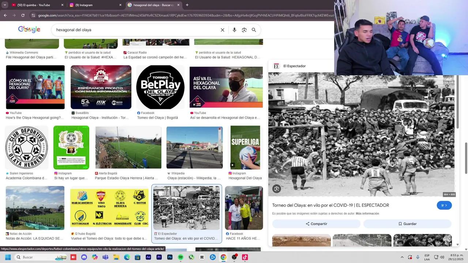Open the TikTok app from the taskbar

click(x=245, y=257)
